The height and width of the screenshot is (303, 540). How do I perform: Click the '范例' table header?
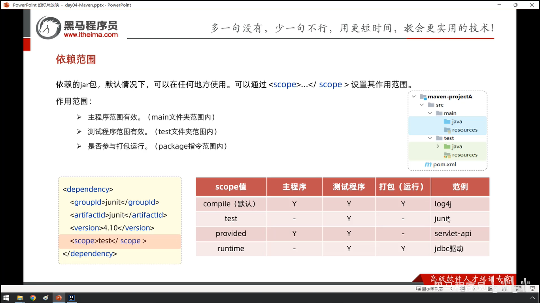460,187
